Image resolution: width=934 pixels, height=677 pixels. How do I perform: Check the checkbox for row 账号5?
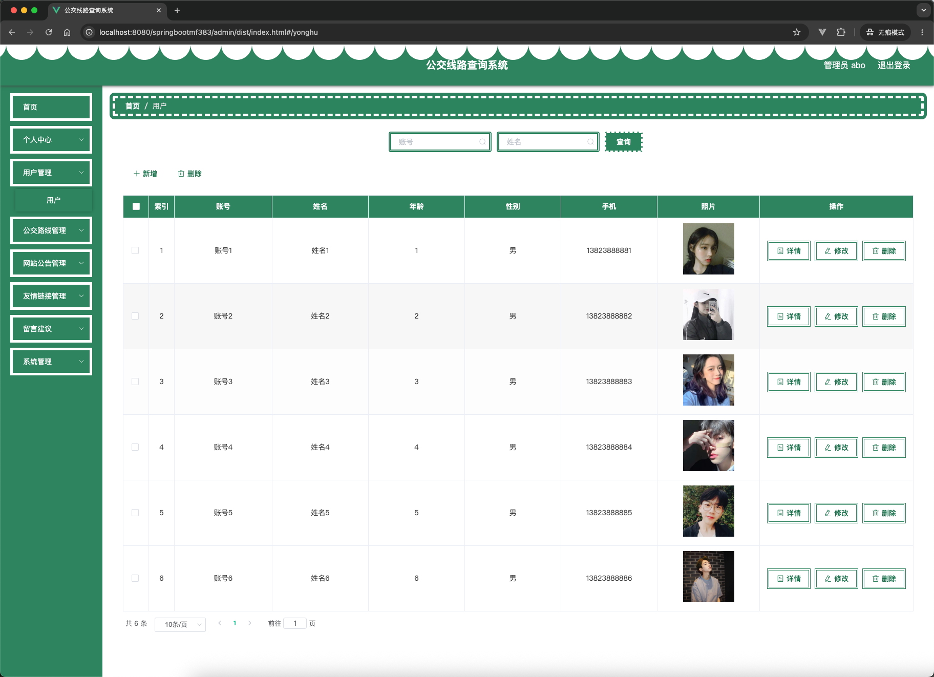pos(135,513)
